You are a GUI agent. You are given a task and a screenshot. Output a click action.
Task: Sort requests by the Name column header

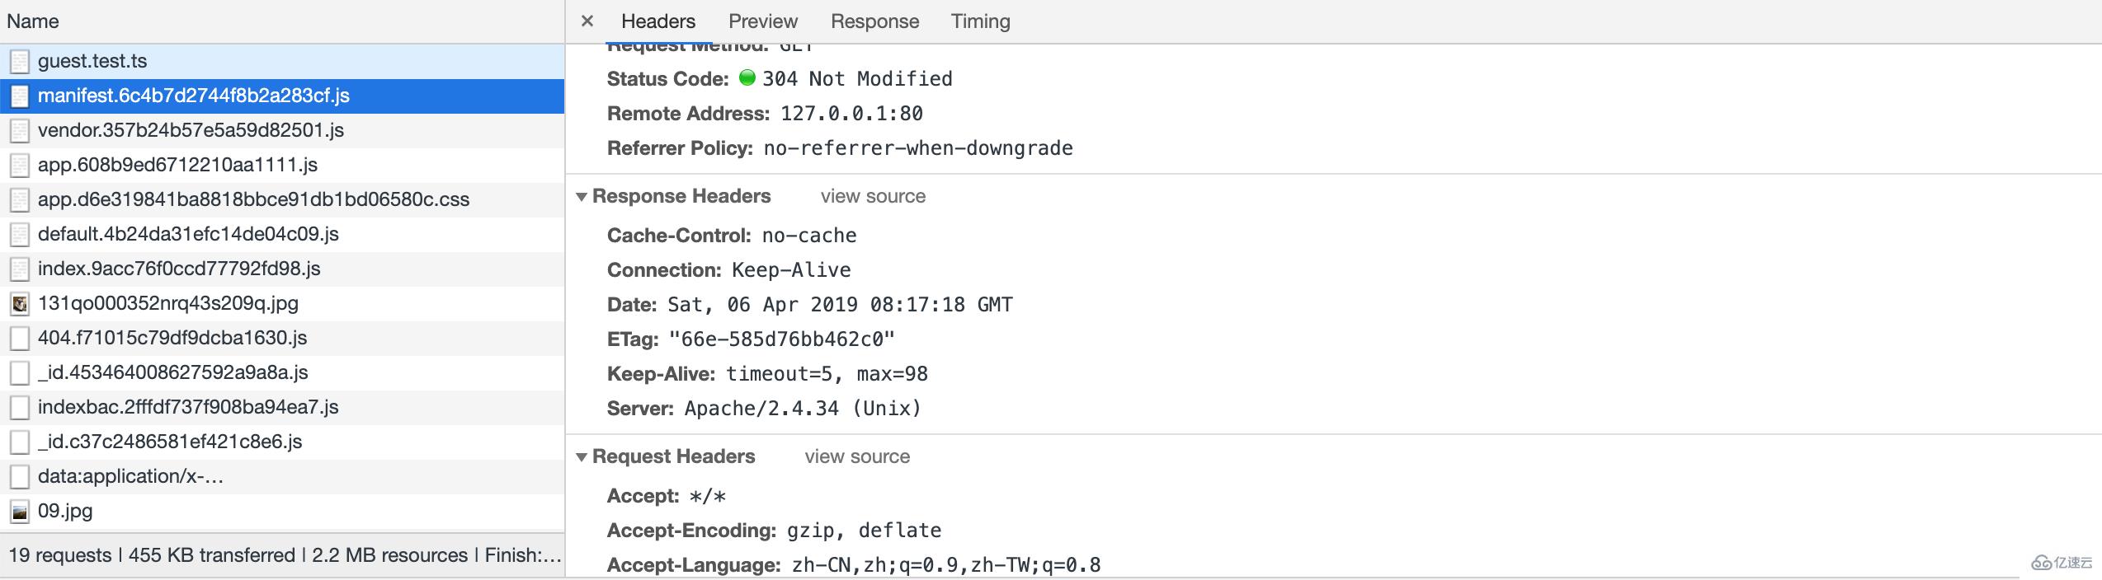33,21
